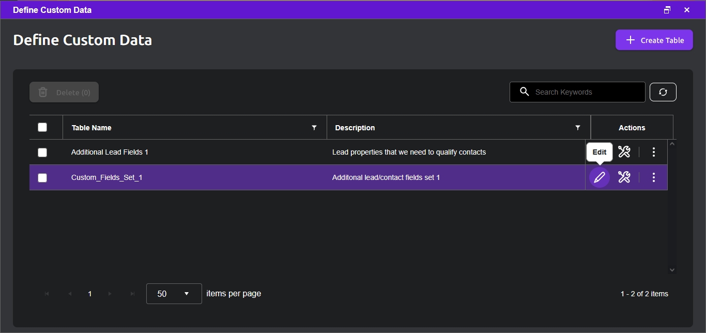Click the Actions column header
Viewport: 706px width, 333px height.
(x=632, y=128)
